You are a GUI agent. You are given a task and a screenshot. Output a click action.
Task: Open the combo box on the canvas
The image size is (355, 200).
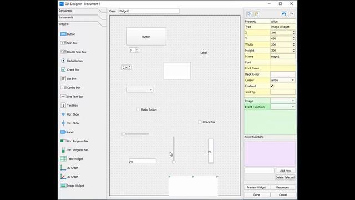click(140, 89)
